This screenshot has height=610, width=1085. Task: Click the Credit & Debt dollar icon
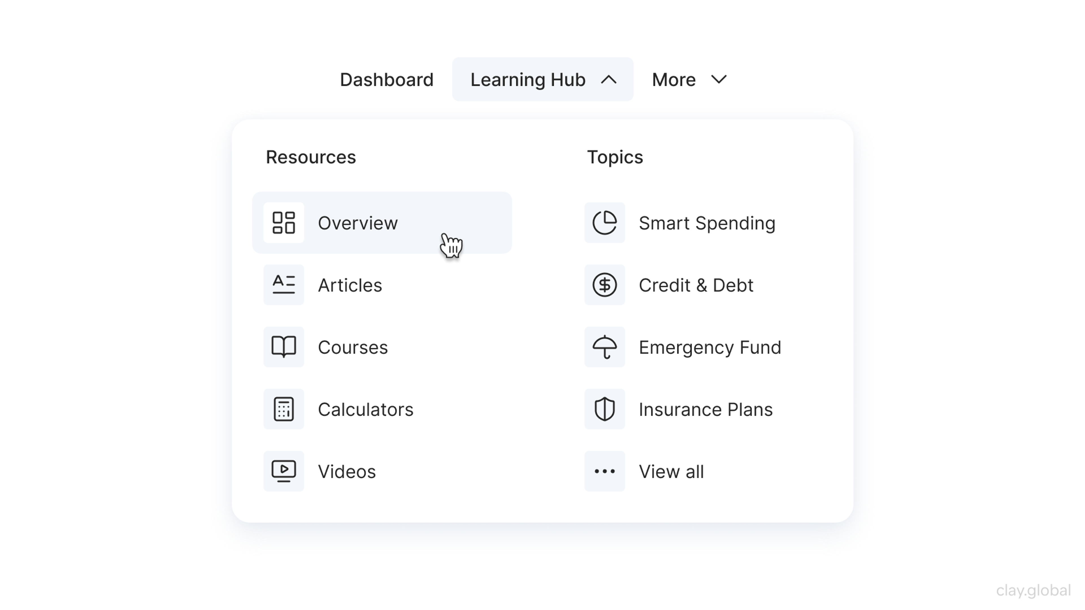coord(604,285)
